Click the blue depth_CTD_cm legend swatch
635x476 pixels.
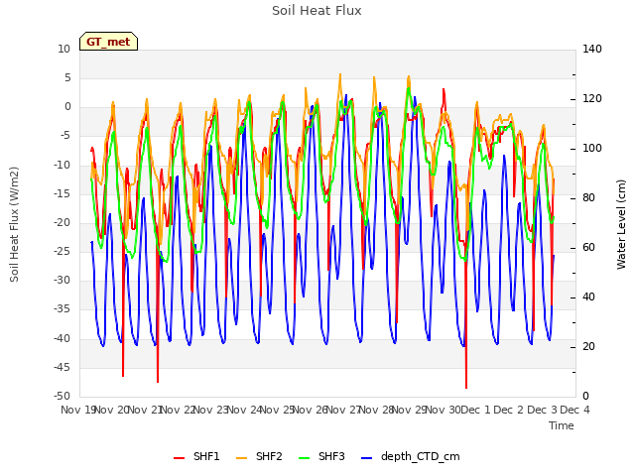[366, 458]
